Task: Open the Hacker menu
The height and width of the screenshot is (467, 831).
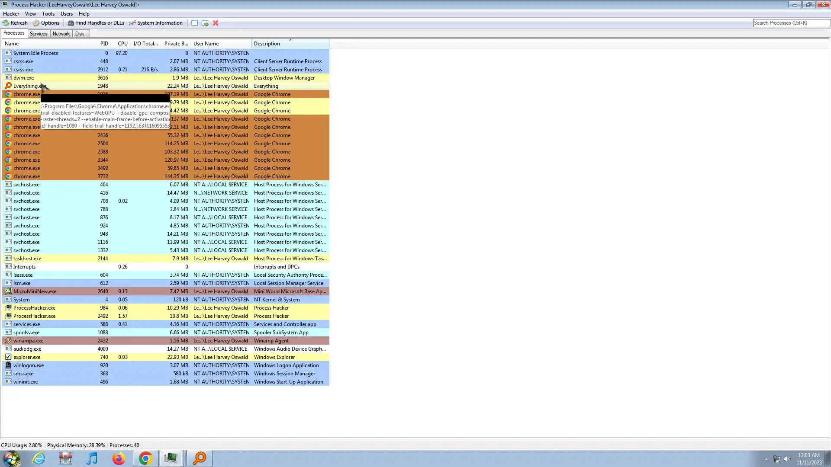Action: [11, 14]
